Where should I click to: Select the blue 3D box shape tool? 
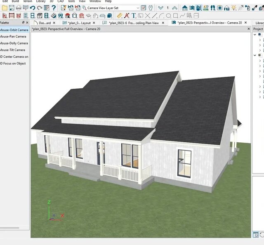click(x=110, y=16)
